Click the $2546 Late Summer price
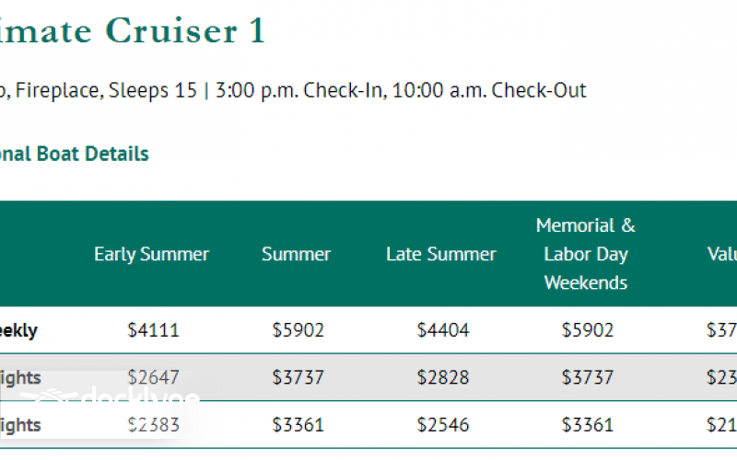This screenshot has height=460, width=737. pyautogui.click(x=442, y=425)
